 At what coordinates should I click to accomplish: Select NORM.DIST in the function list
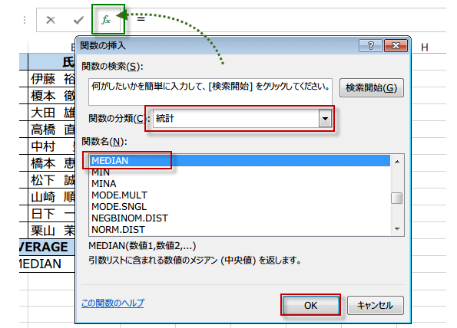pyautogui.click(x=240, y=229)
